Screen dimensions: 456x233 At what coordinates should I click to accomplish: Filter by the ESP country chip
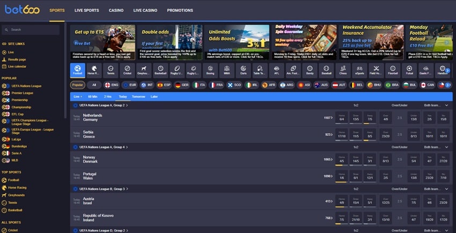pyautogui.click(x=164, y=85)
